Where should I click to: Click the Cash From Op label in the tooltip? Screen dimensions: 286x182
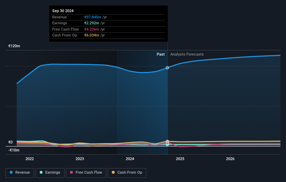tap(64, 35)
